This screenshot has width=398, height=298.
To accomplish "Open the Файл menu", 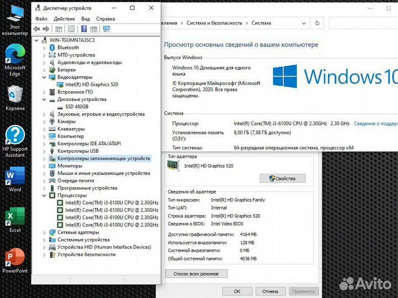I will 41,19.
